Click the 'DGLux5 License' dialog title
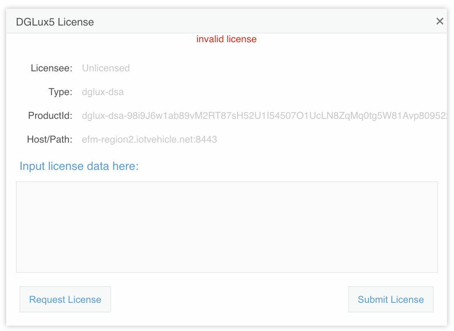Screen dimensions: 454x331 (x=55, y=22)
